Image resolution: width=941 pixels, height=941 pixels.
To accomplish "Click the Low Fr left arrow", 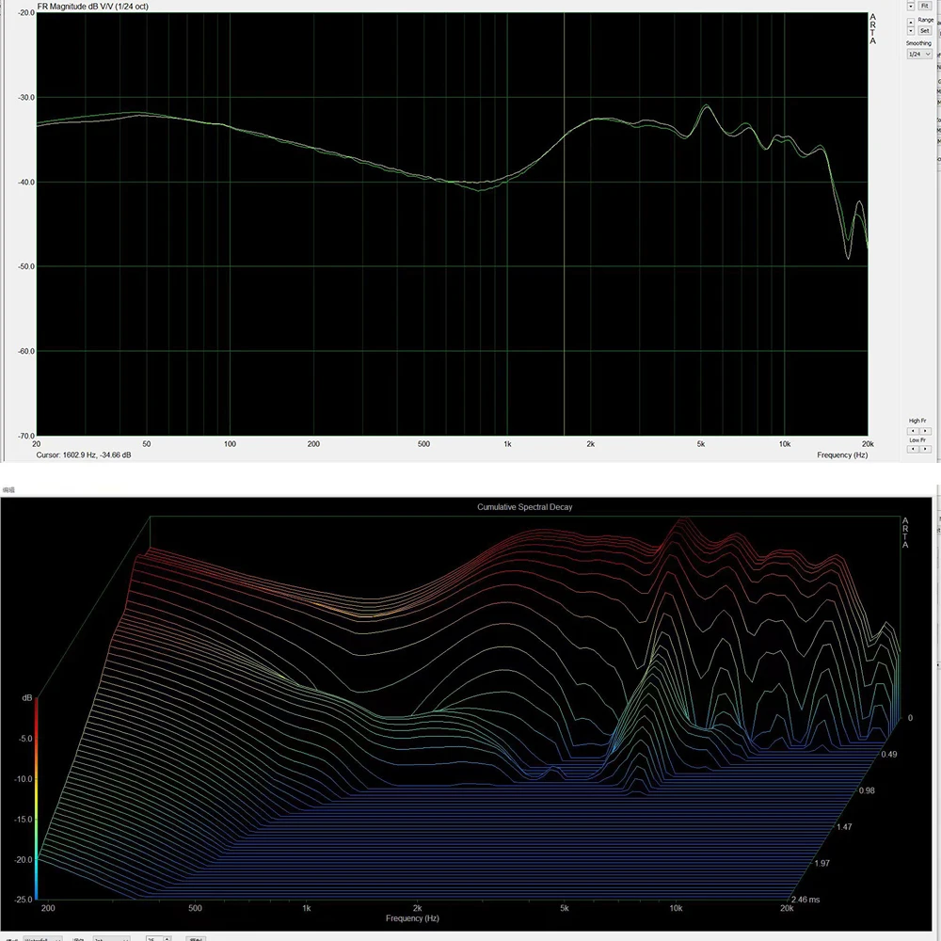I will (x=914, y=449).
